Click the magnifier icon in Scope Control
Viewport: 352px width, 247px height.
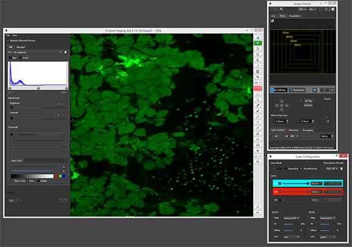point(281,9)
